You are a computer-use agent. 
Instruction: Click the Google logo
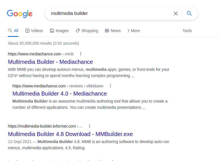point(20,14)
